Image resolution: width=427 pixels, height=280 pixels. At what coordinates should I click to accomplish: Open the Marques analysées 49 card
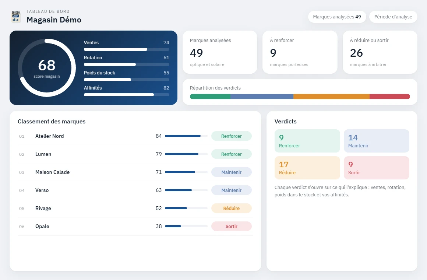[220, 52]
